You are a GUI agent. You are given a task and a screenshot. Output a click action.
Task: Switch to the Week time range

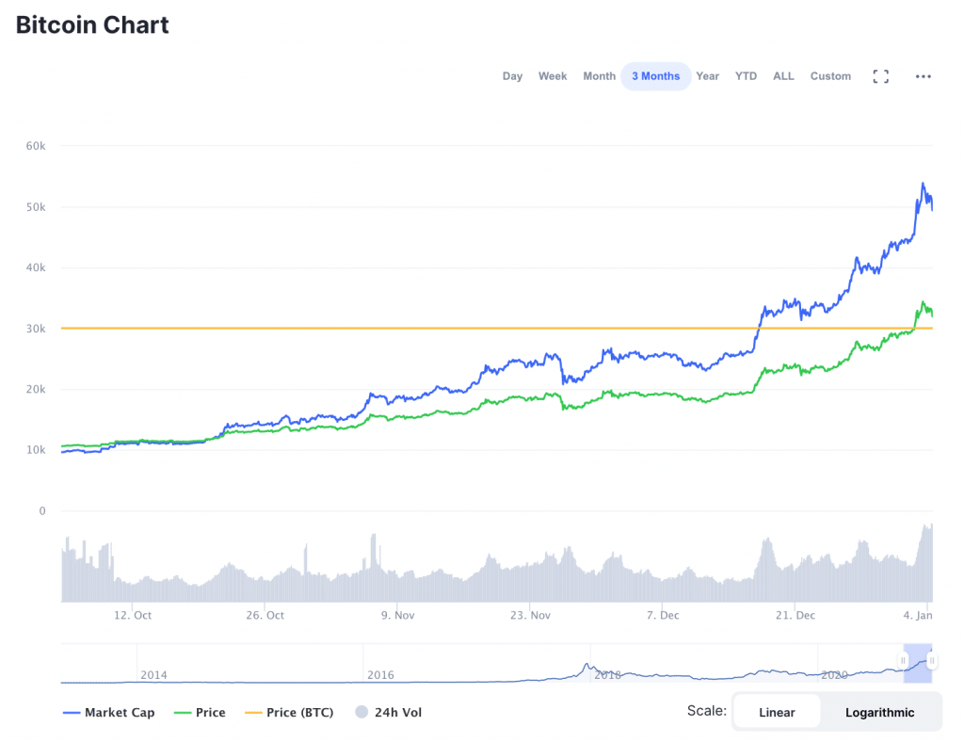[x=553, y=76]
